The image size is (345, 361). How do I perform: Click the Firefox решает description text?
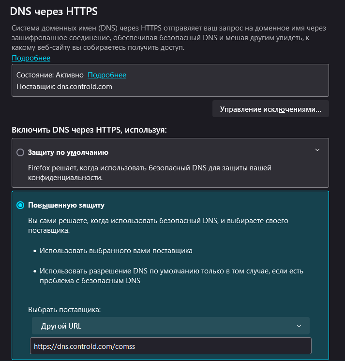coord(150,173)
